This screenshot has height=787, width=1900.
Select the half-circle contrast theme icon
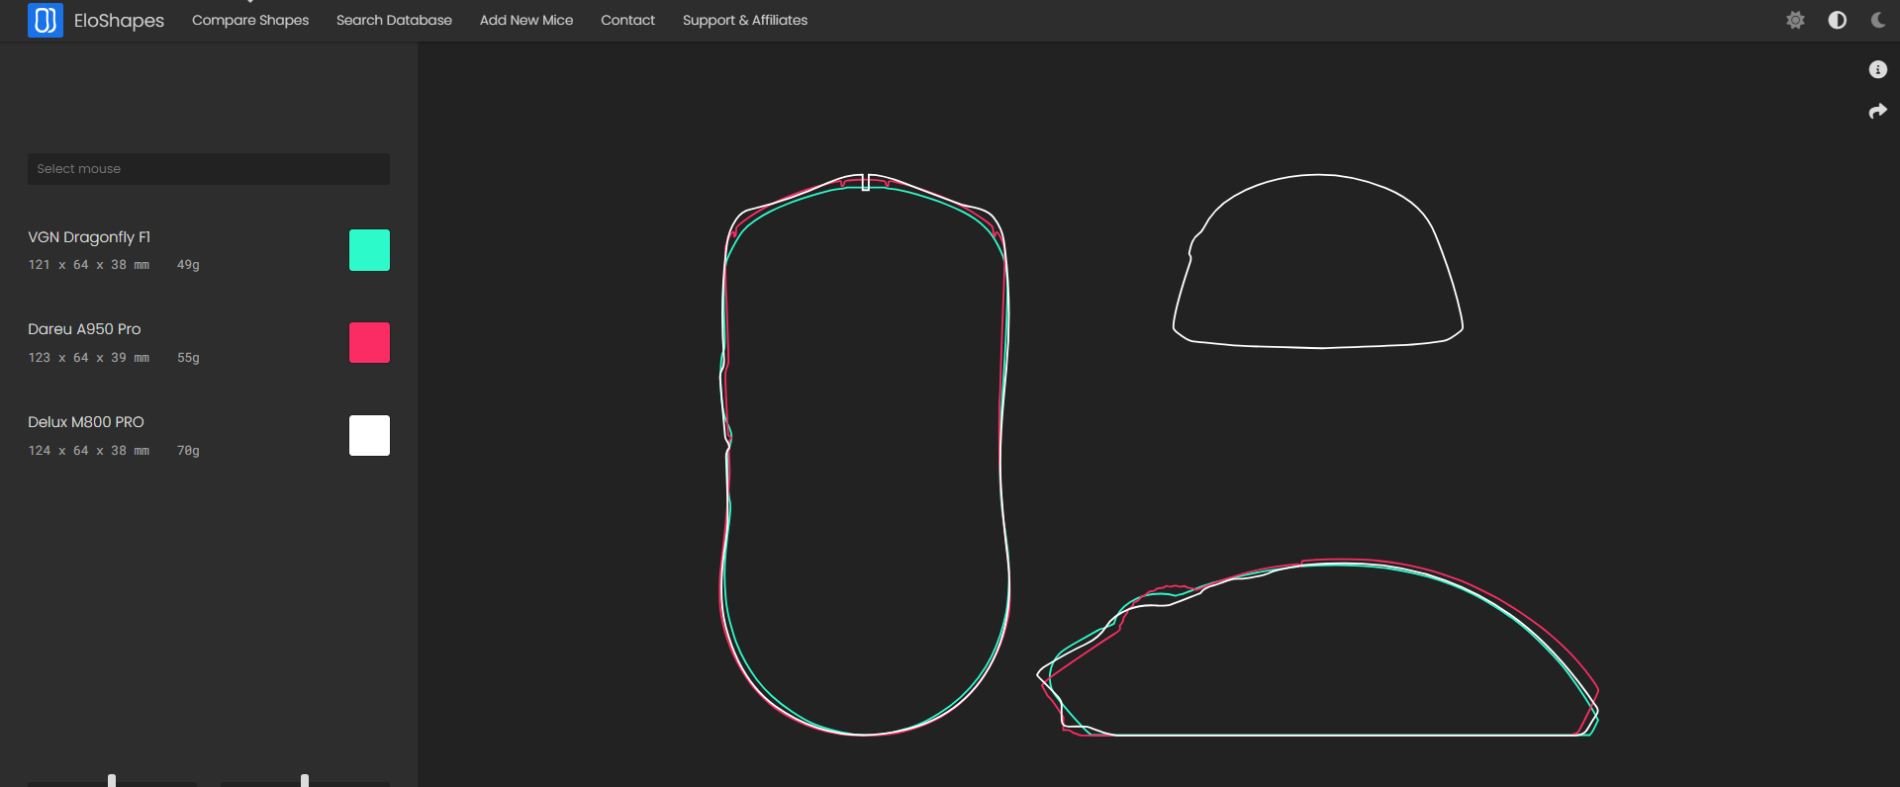[x=1838, y=20]
